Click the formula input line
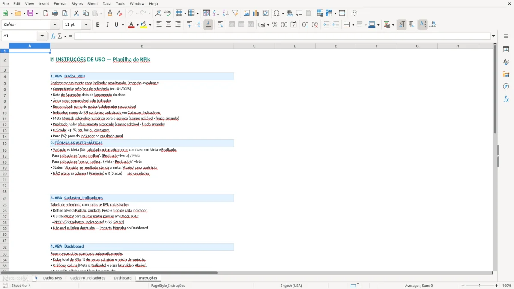Viewport: 514px width, 289px height. 282,36
